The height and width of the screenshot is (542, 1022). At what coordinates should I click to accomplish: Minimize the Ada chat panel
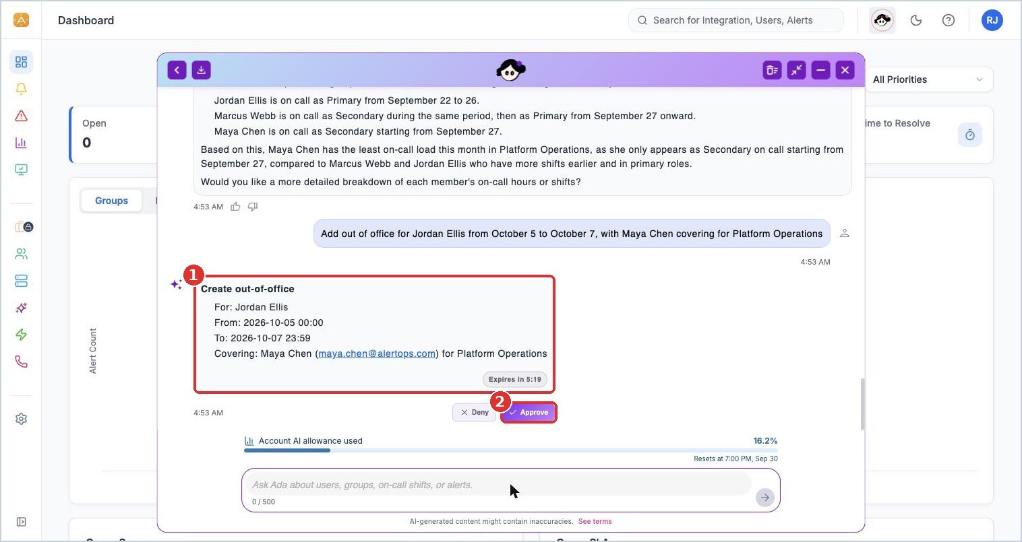point(821,70)
